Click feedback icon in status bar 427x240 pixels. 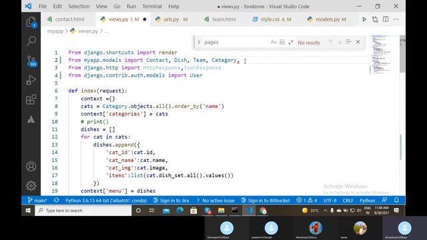(384, 201)
